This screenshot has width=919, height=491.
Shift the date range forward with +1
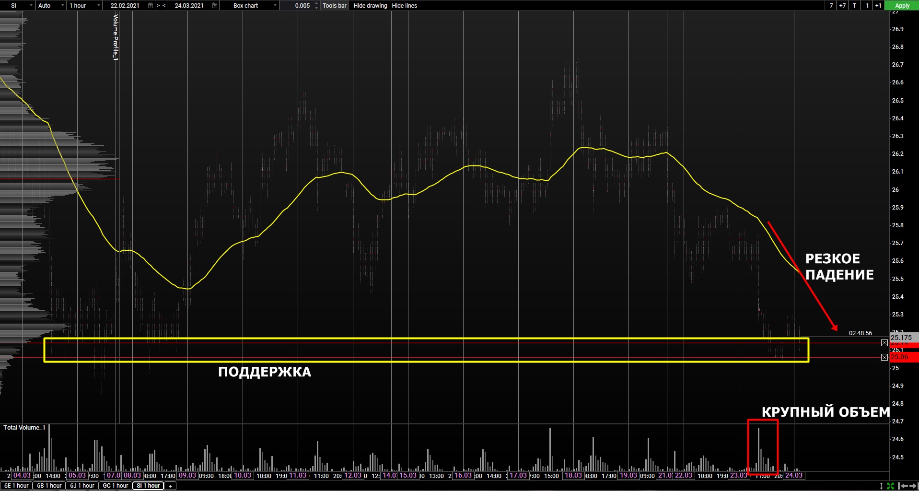pos(878,5)
